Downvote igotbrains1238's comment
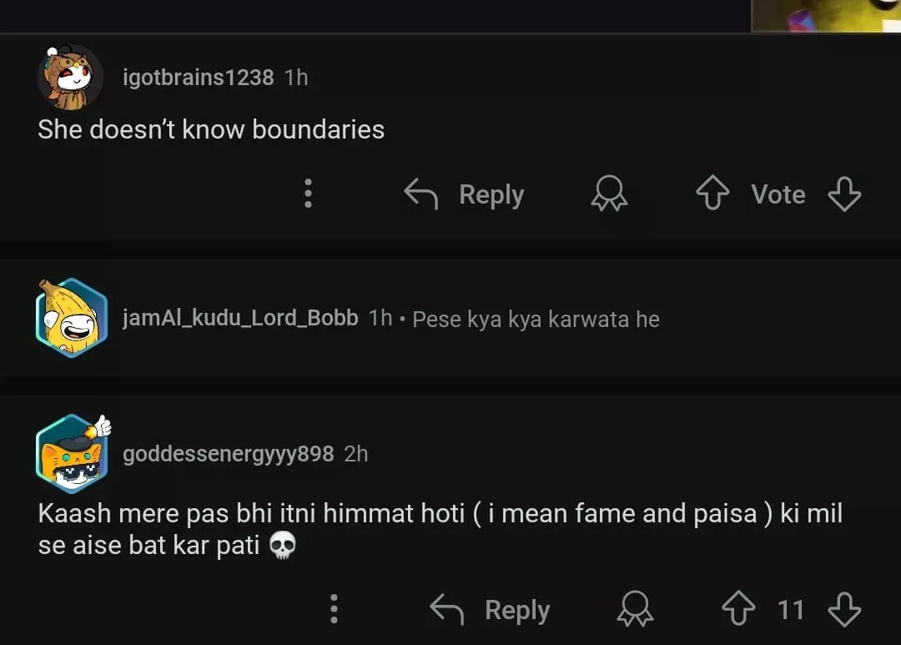901x645 pixels. click(x=843, y=195)
